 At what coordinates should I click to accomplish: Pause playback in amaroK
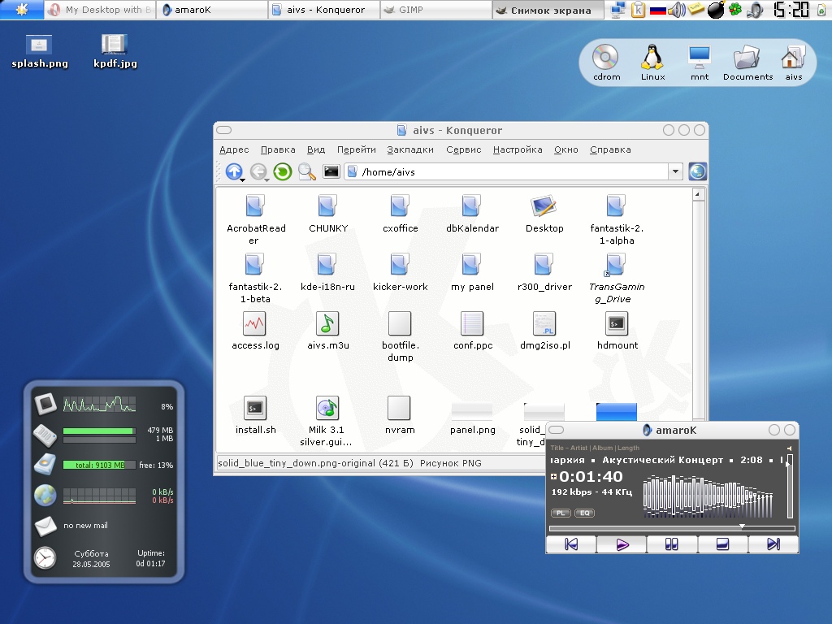672,544
